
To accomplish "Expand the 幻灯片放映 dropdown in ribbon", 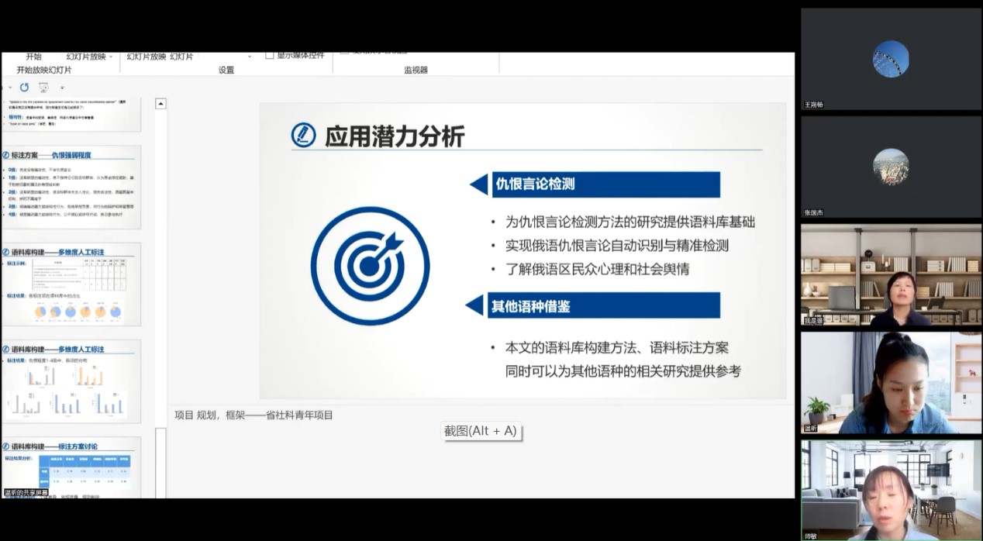I will (x=110, y=57).
